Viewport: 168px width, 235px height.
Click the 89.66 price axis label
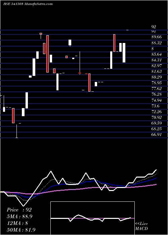157,37
